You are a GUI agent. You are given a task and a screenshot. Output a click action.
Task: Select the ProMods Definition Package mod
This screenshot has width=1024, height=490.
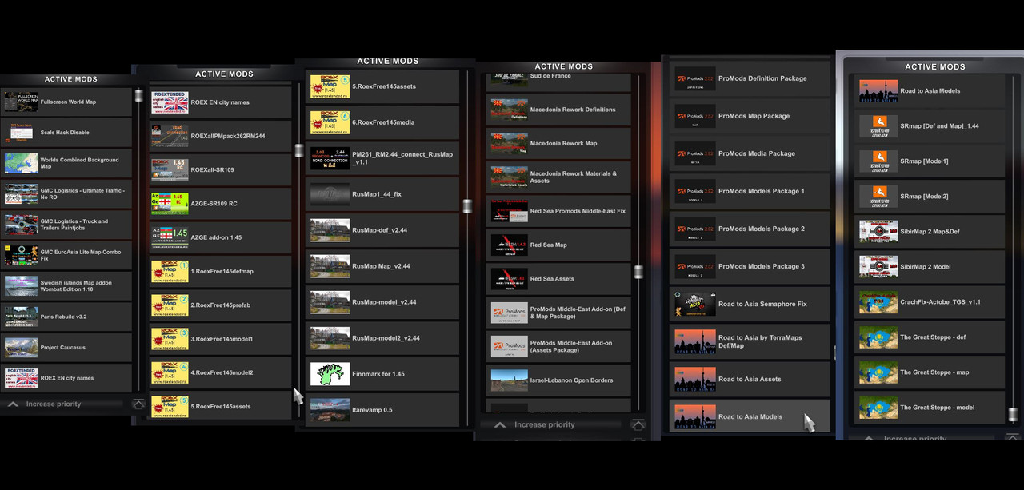pos(750,78)
